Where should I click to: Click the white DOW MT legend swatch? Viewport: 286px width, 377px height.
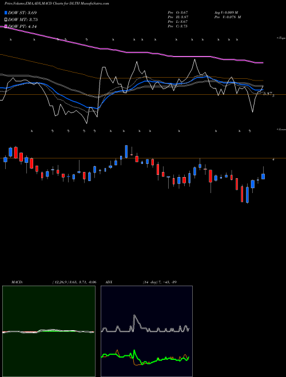pyautogui.click(x=6, y=20)
